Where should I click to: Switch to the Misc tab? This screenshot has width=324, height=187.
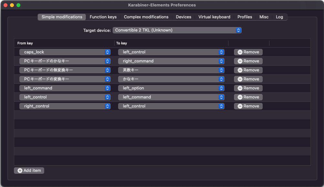pyautogui.click(x=264, y=17)
